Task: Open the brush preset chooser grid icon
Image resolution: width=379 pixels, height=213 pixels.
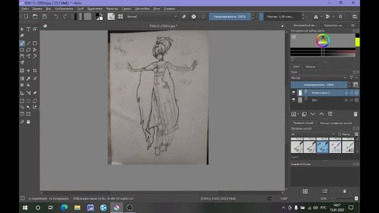Action: click(x=120, y=17)
